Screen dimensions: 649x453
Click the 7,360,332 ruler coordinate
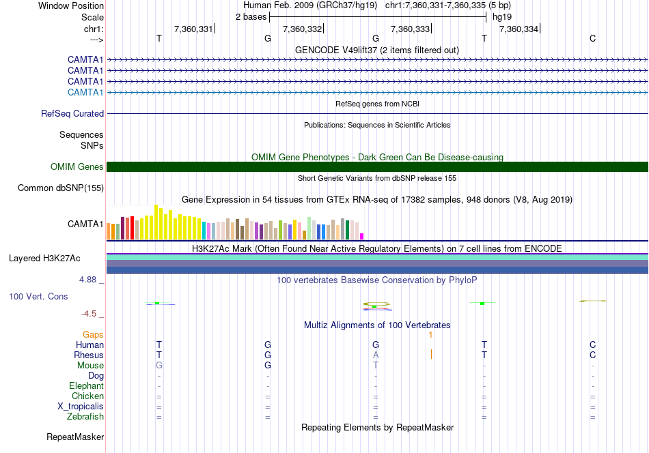[x=302, y=29]
